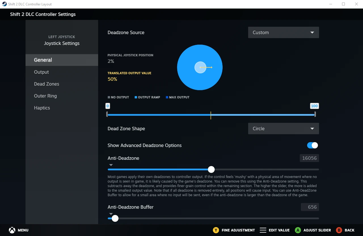Click the FINE ADJUSTMENT label
363x236 pixels.
[238, 230]
